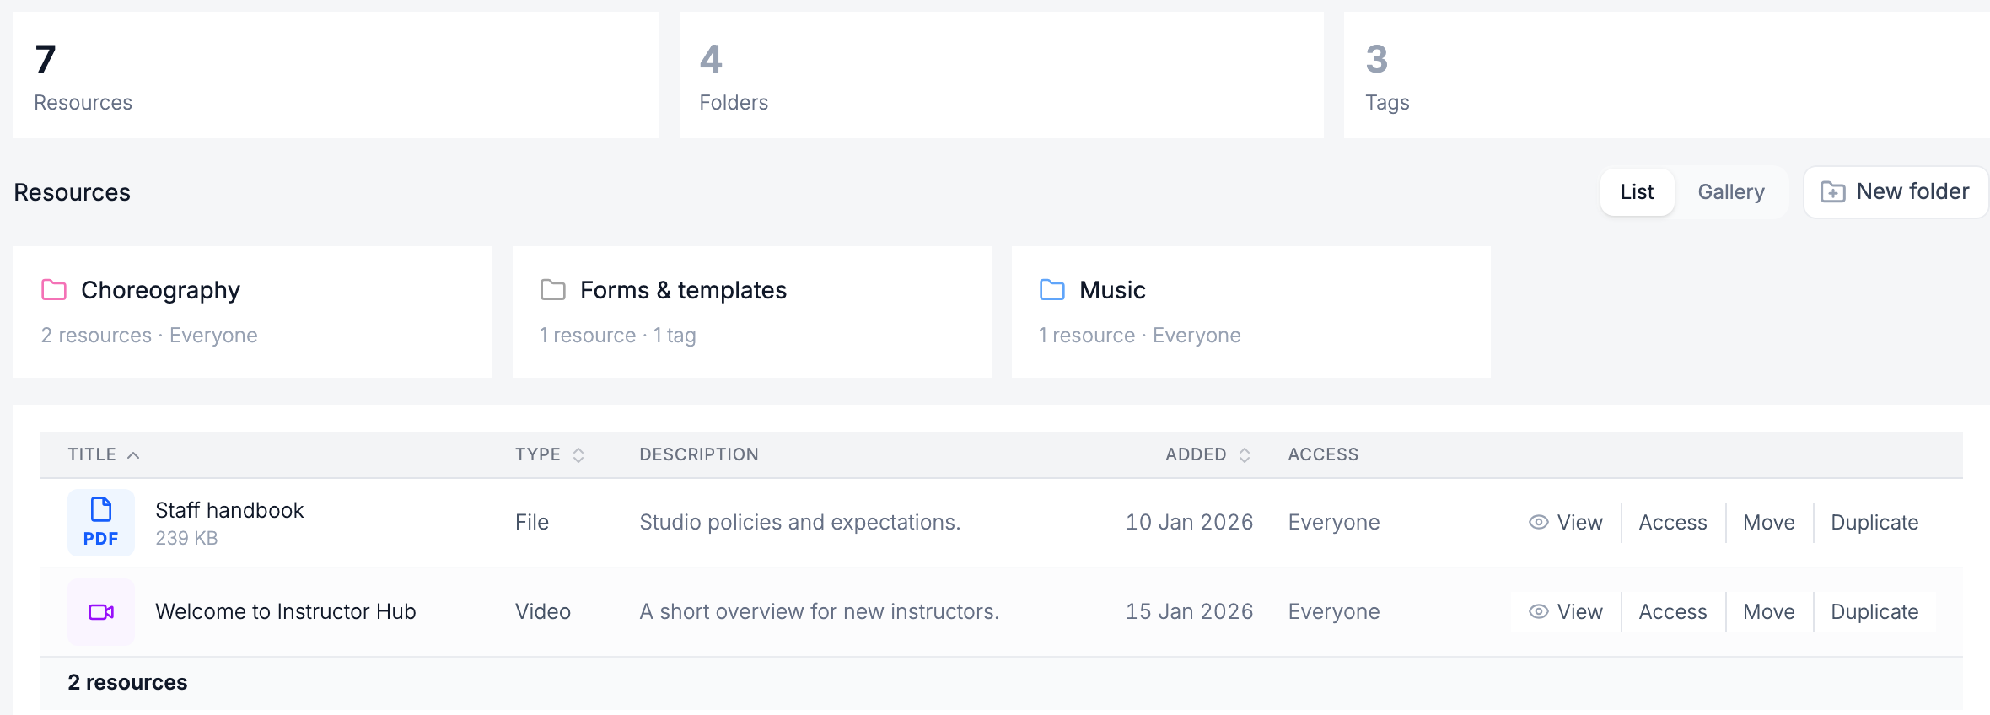Open Access settings for Welcome to Instructor Hub
The image size is (1990, 715).
[1673, 612]
